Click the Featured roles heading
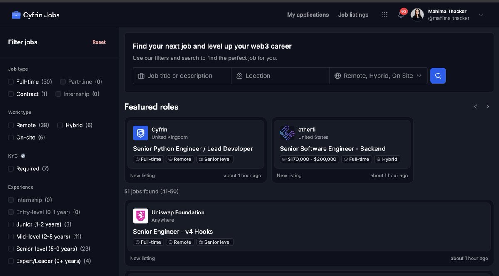Viewport: 499px width, 276px height. 151,107
